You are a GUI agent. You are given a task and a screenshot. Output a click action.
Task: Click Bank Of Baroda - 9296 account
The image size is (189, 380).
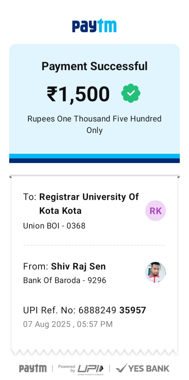click(65, 280)
